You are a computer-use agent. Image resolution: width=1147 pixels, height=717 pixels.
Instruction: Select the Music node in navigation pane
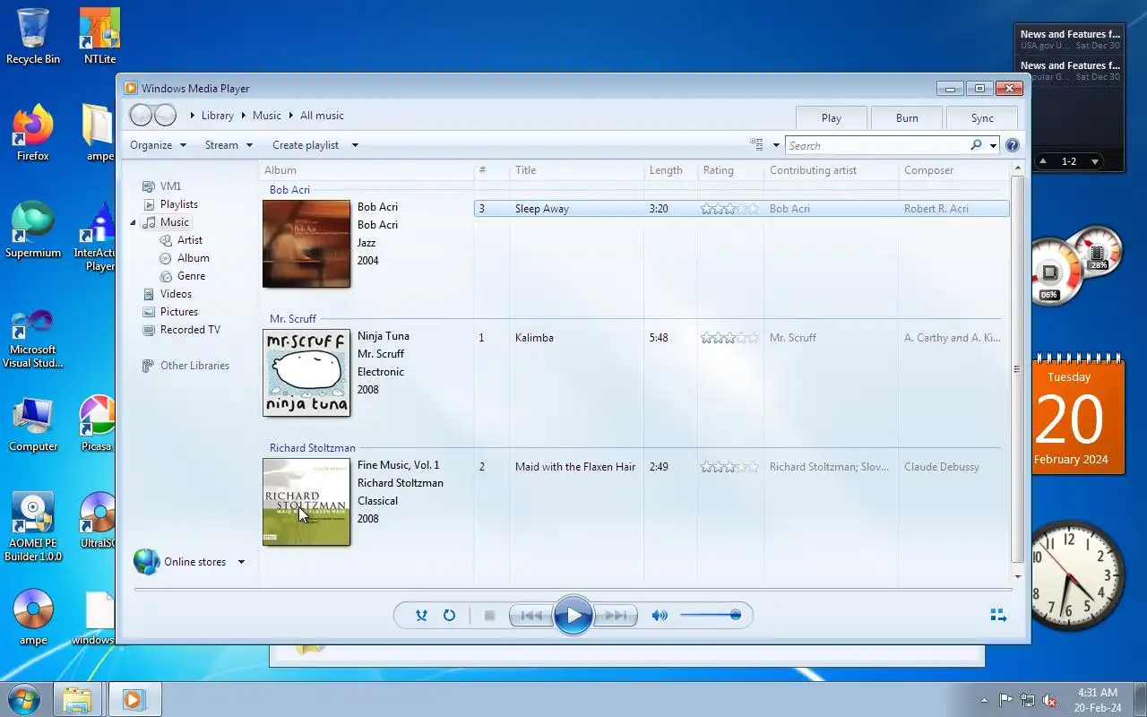[174, 222]
